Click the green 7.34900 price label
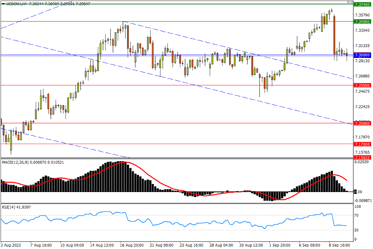373x249 pixels. point(362,22)
